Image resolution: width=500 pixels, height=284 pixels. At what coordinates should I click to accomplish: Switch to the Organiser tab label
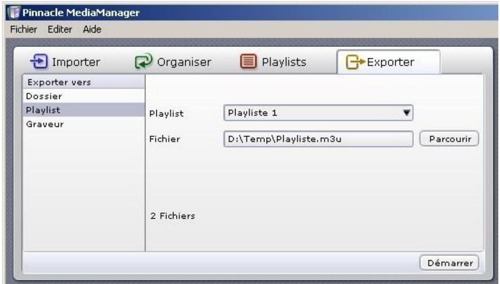[x=184, y=62]
